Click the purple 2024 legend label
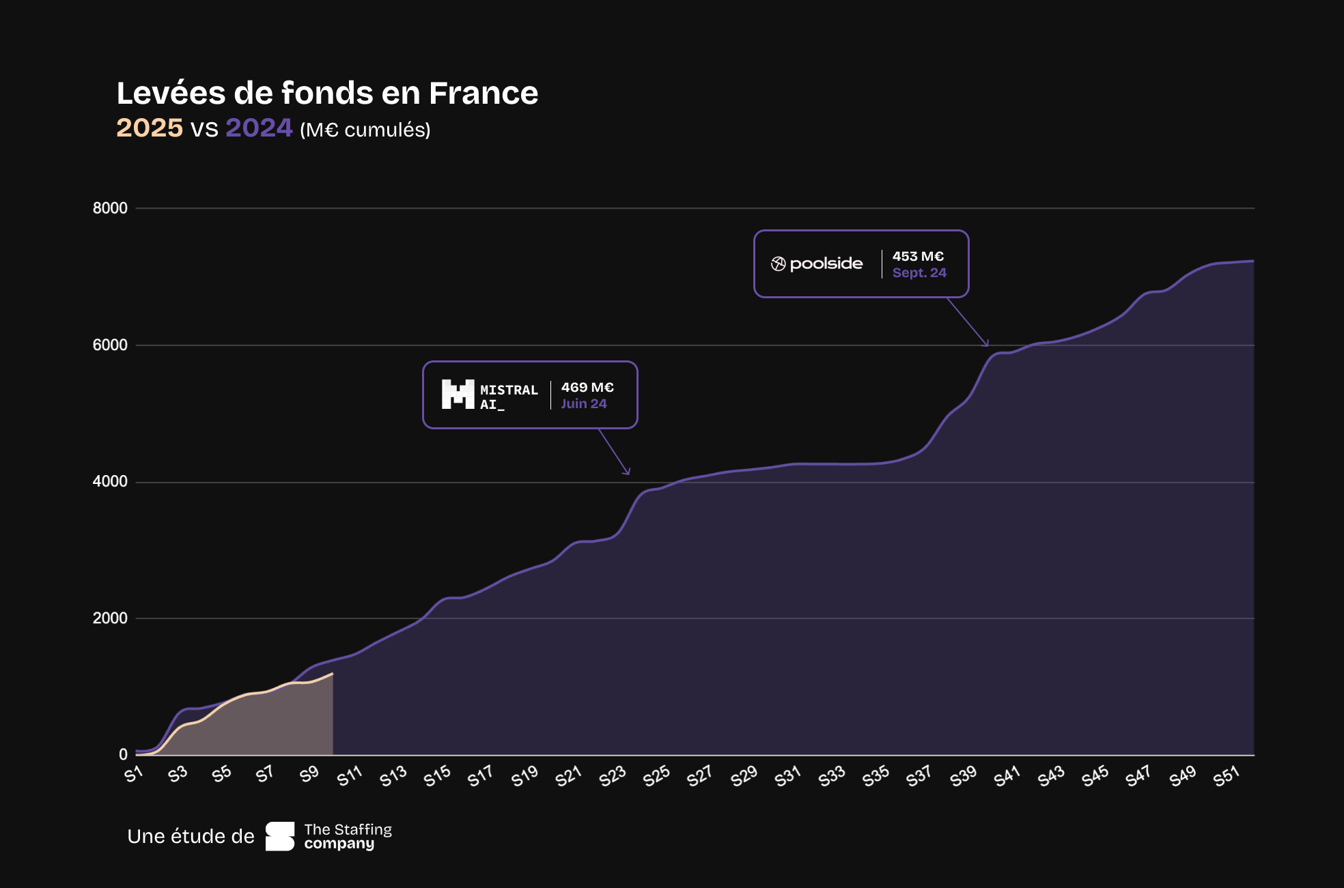1344x888 pixels. point(259,128)
